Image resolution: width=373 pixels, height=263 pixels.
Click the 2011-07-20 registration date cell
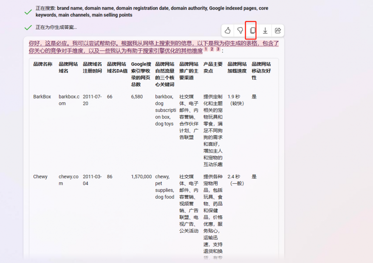[x=92, y=100]
